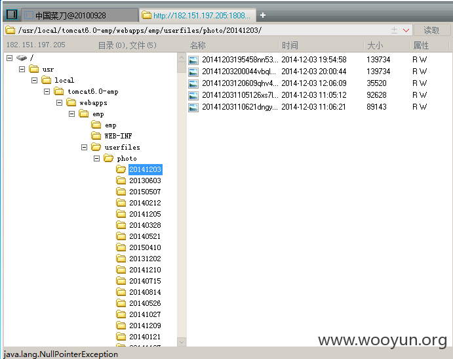Select the WEB-INF folder
The image size is (453, 359).
[118, 136]
